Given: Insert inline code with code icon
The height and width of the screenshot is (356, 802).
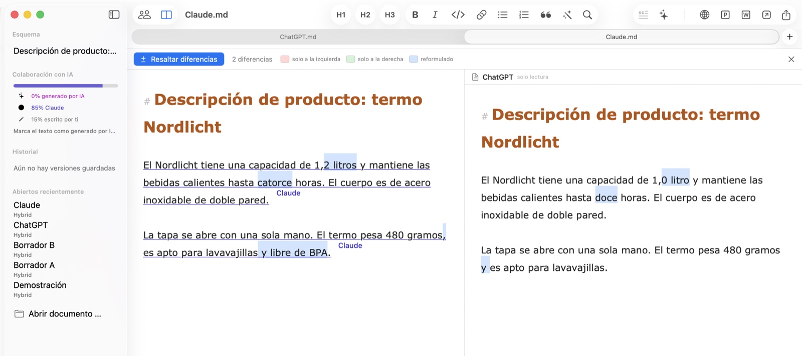Looking at the screenshot, I should click(458, 15).
